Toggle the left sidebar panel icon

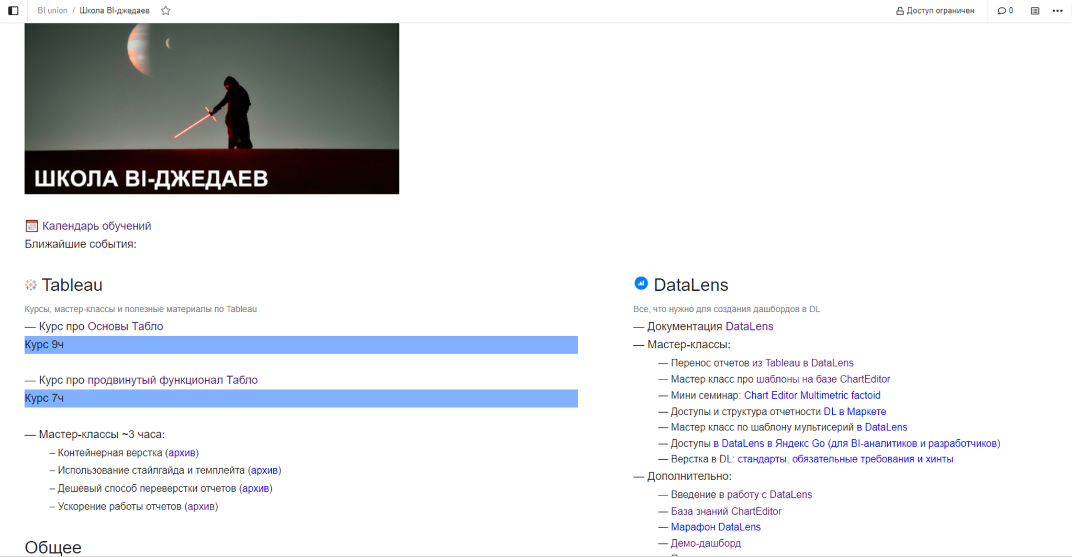14,10
